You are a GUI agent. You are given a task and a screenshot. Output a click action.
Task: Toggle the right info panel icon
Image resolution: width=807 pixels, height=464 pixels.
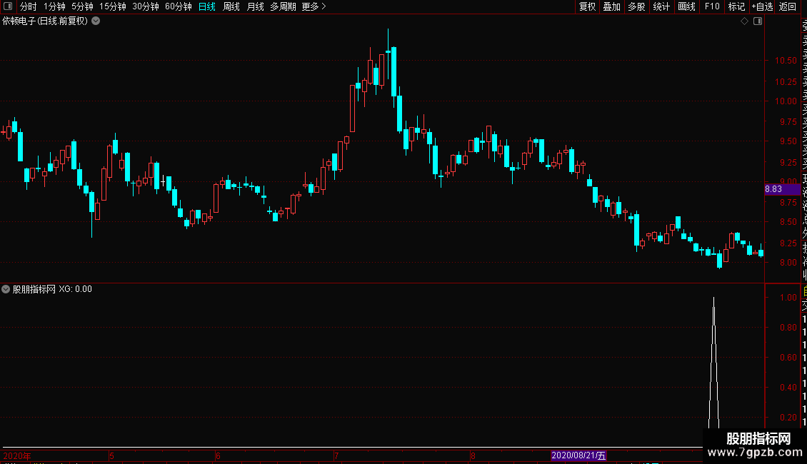click(x=758, y=21)
